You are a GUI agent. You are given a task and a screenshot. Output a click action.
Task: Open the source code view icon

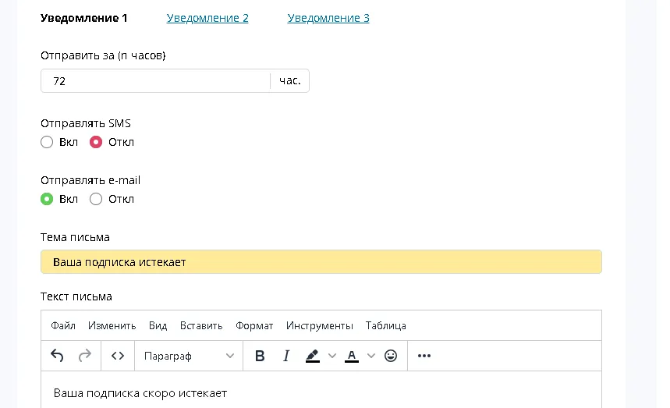pos(118,356)
